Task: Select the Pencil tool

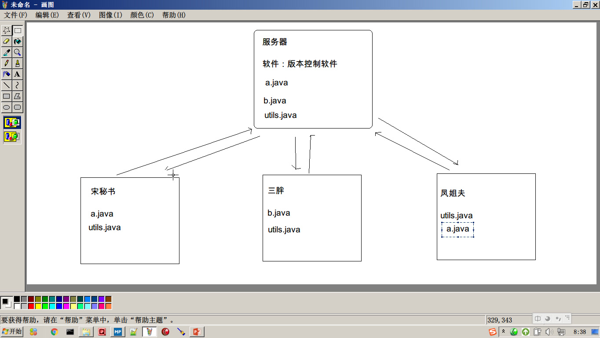Action: [x=6, y=63]
